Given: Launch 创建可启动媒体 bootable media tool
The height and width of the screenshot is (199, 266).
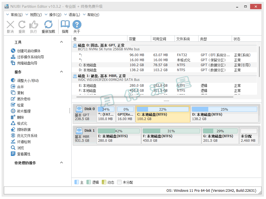Looking at the screenshot, I should point(26,51).
